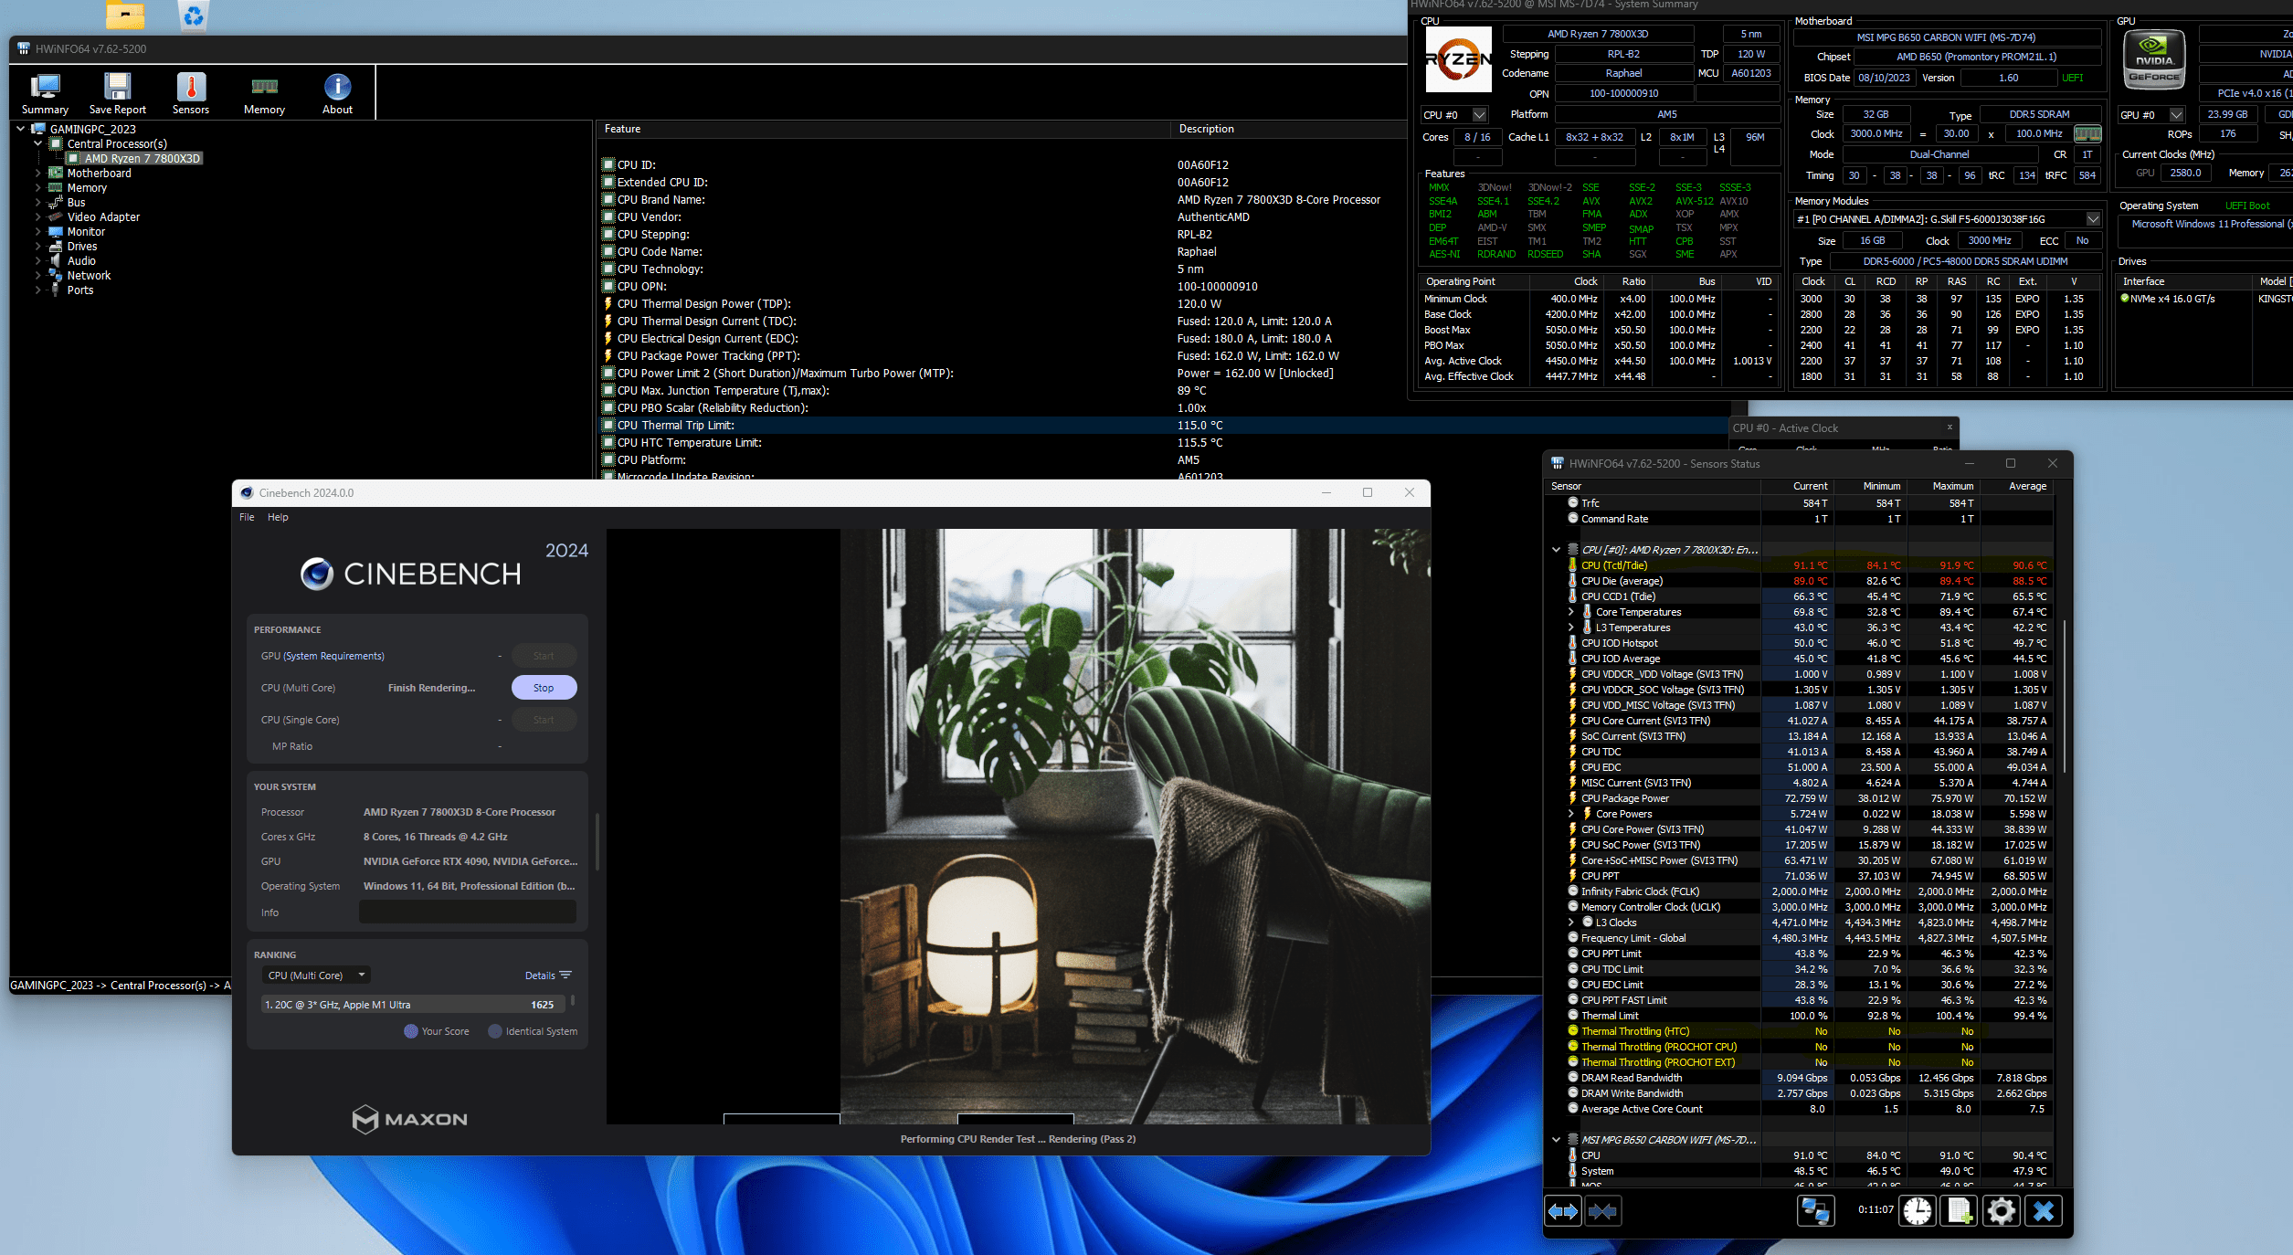Open the memory module selection dropdown

point(2092,219)
